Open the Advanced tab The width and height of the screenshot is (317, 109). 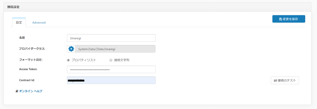click(x=39, y=23)
